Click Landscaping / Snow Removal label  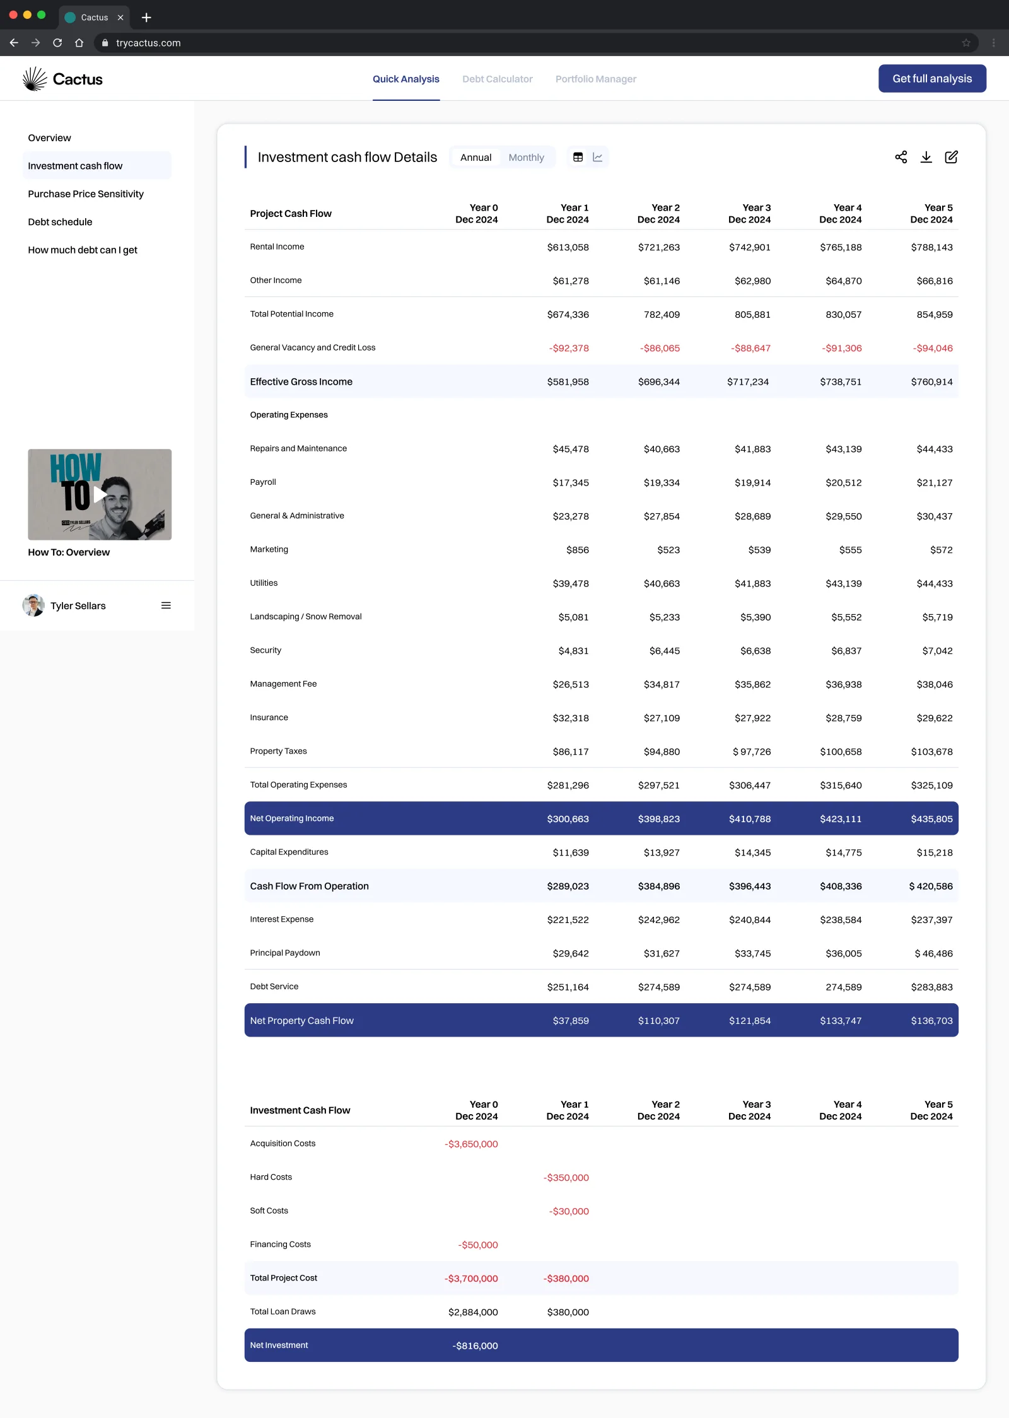pos(305,616)
